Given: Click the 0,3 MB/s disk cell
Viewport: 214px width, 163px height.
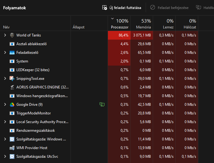Looking at the screenshot, I should click(x=164, y=35).
